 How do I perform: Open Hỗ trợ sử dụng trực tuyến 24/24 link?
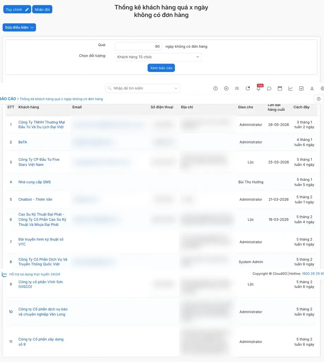click(35, 274)
